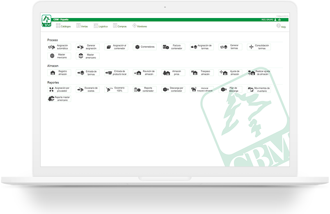Click the power logout icon
The image size is (330, 214).
point(280,20)
